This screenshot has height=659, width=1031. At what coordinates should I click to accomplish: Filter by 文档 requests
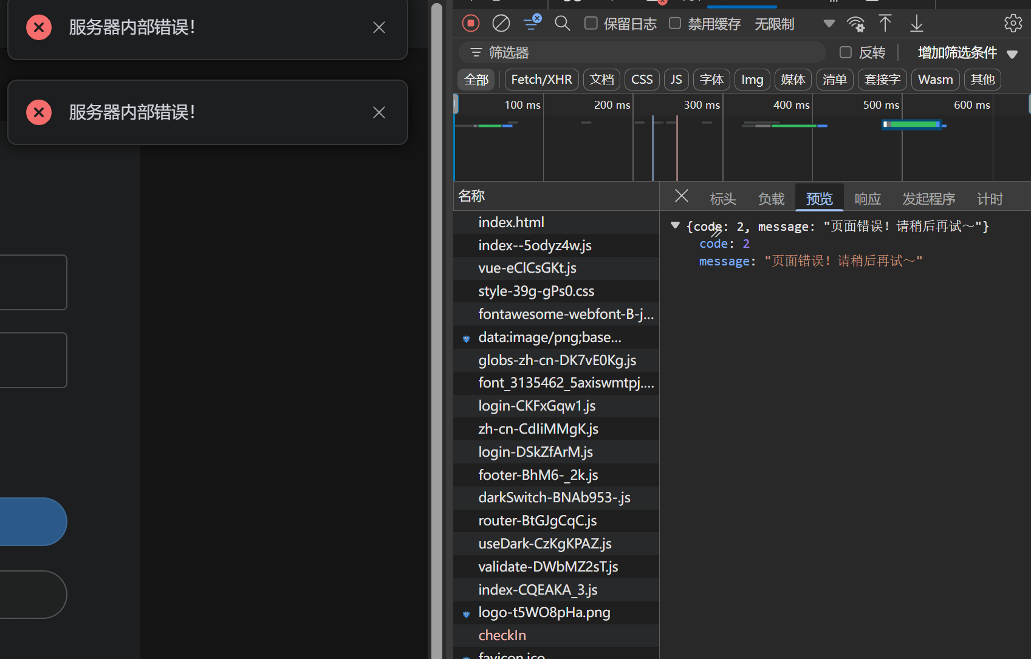601,80
